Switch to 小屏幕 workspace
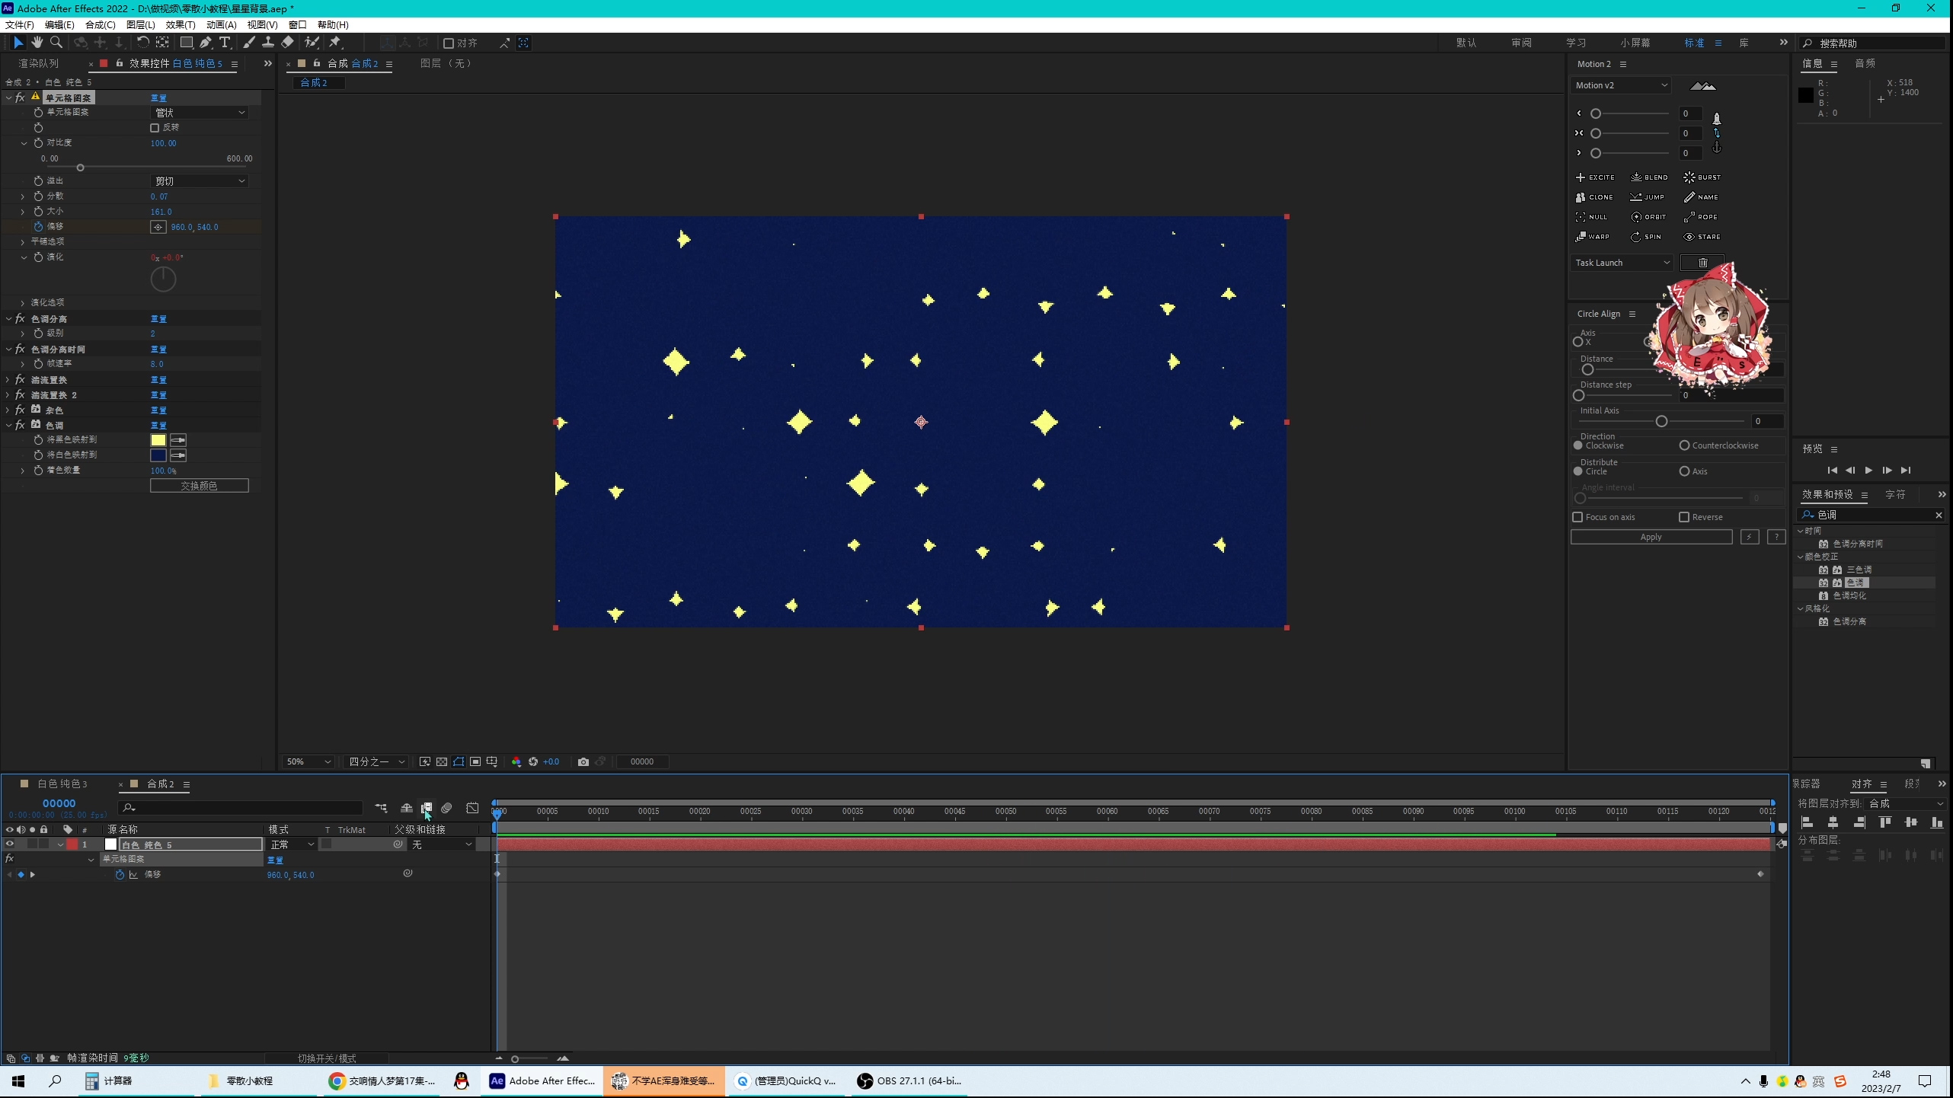The width and height of the screenshot is (1953, 1098). (1635, 43)
